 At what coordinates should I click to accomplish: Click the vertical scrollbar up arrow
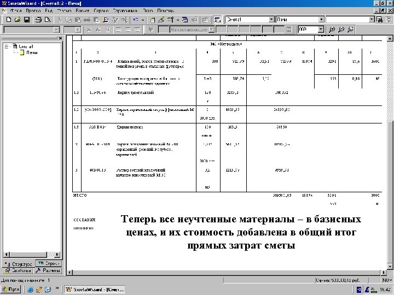[390, 38]
